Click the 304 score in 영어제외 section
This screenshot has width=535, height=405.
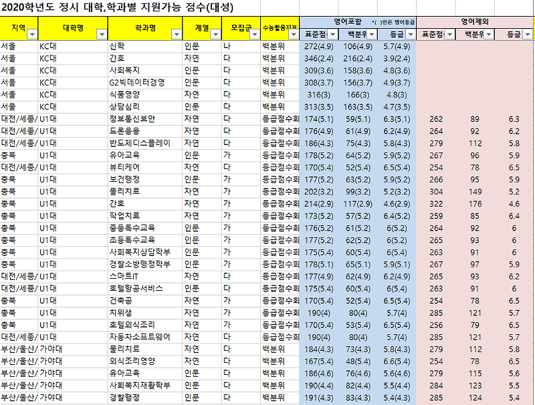coord(436,192)
